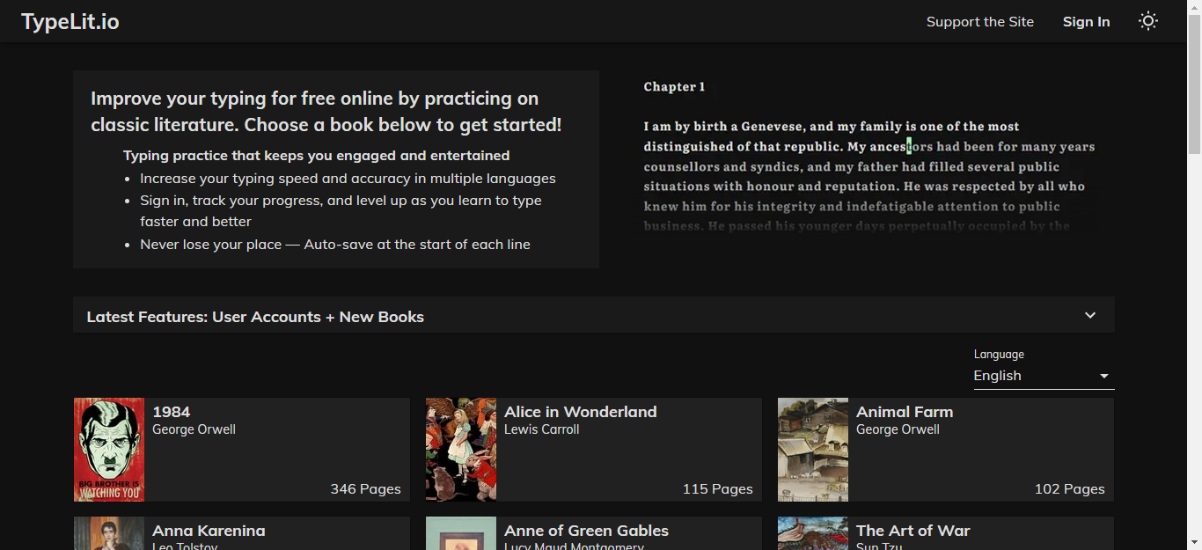
Task: Click the Language dropdown arrow icon
Action: point(1104,377)
